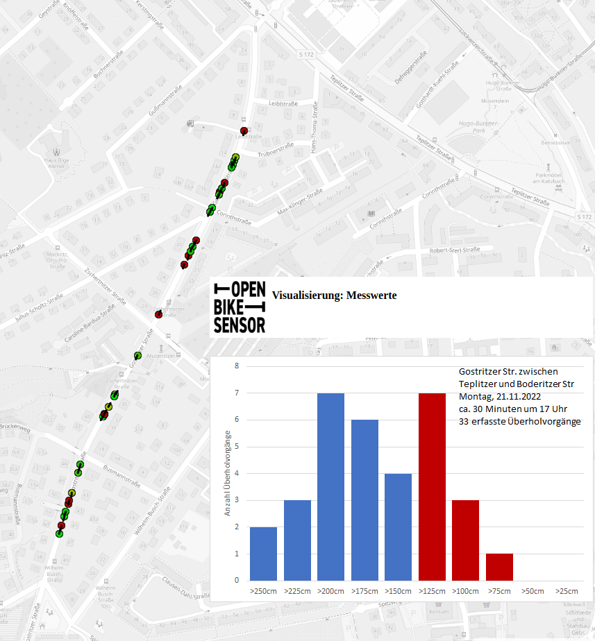Click the green marker beside Musenstein
Image resolution: width=595 pixels, height=641 pixels.
coord(137,356)
